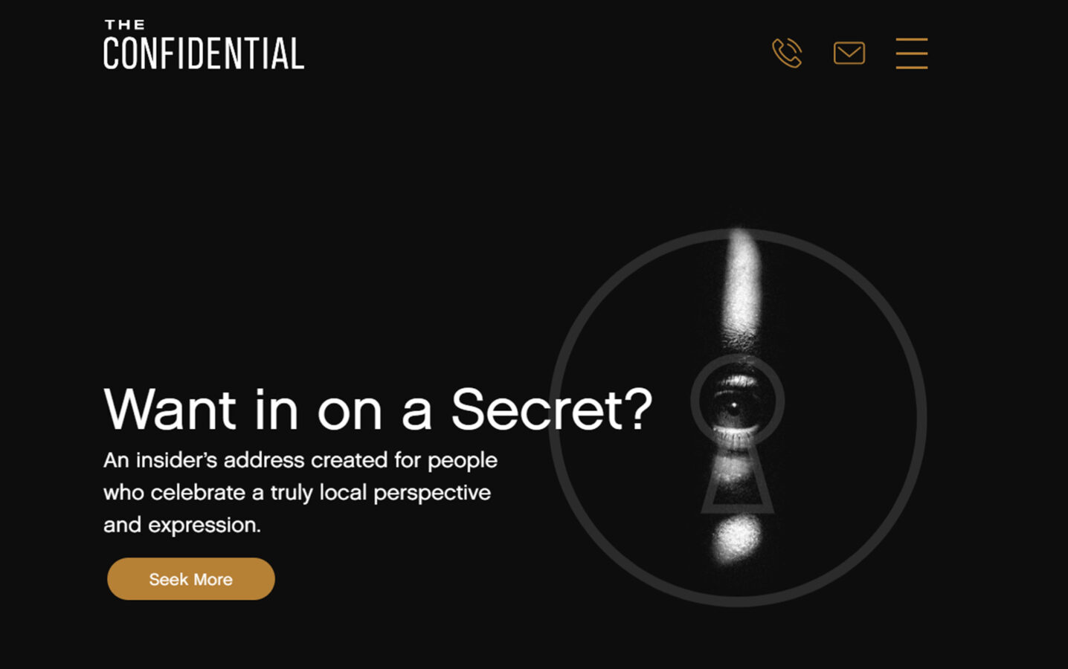Click the words 'address created for' in subtitle
Screen dimensions: 1068x669
pyautogui.click(x=322, y=460)
